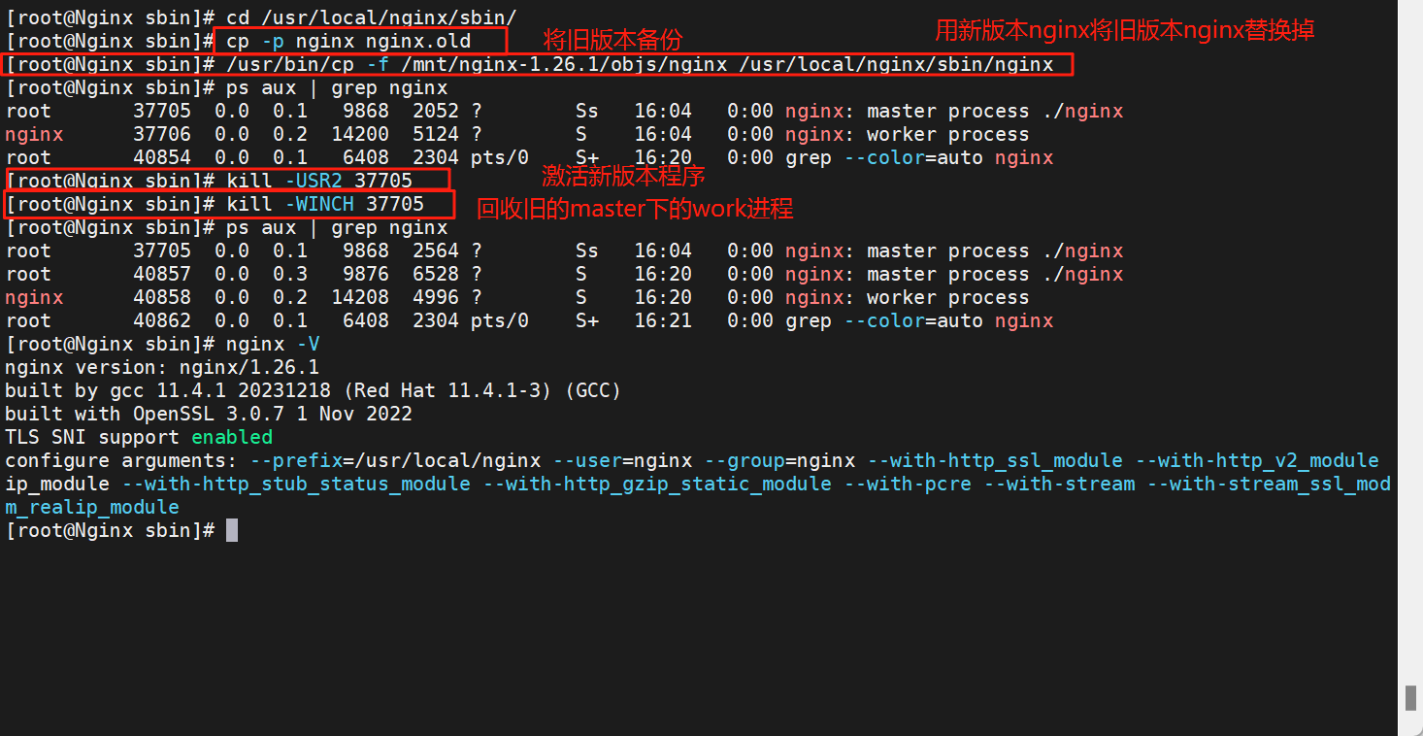
Task: Click PID 40857 of the new master process
Action: click(162, 274)
